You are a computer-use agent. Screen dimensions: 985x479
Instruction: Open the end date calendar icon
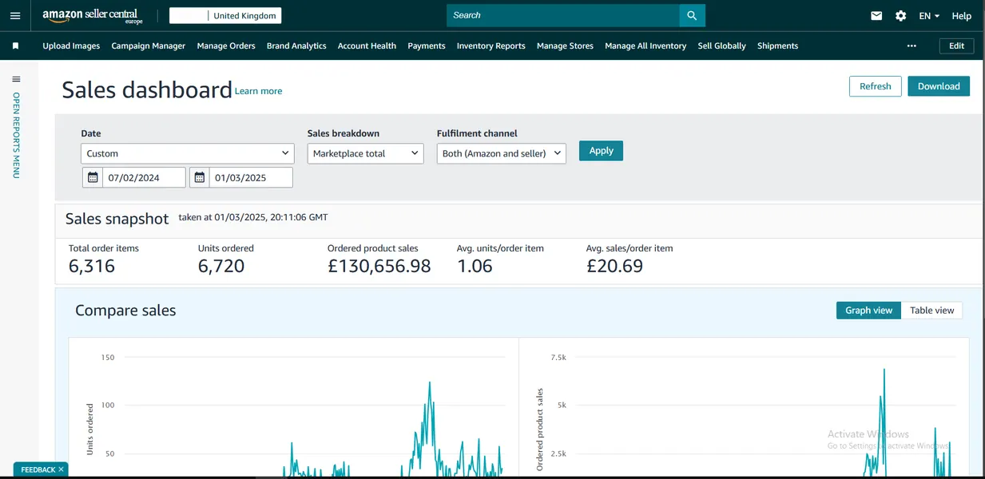(x=200, y=177)
